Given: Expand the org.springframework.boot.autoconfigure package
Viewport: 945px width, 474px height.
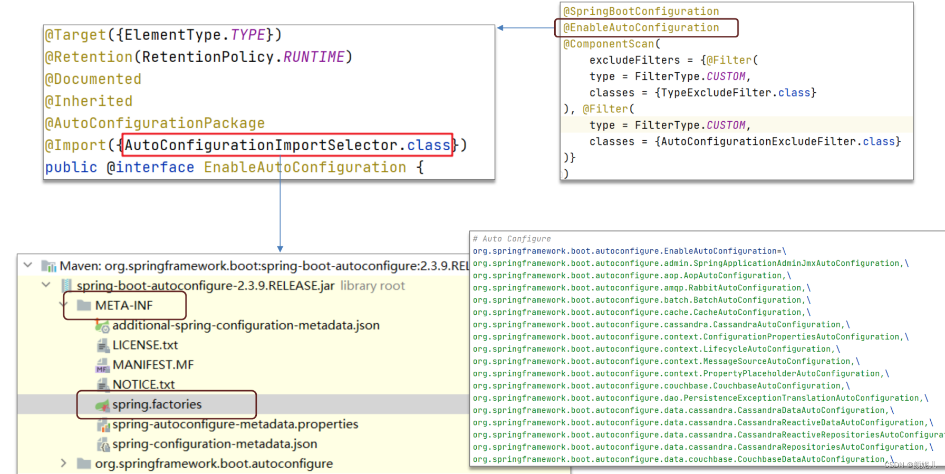Looking at the screenshot, I should [64, 463].
